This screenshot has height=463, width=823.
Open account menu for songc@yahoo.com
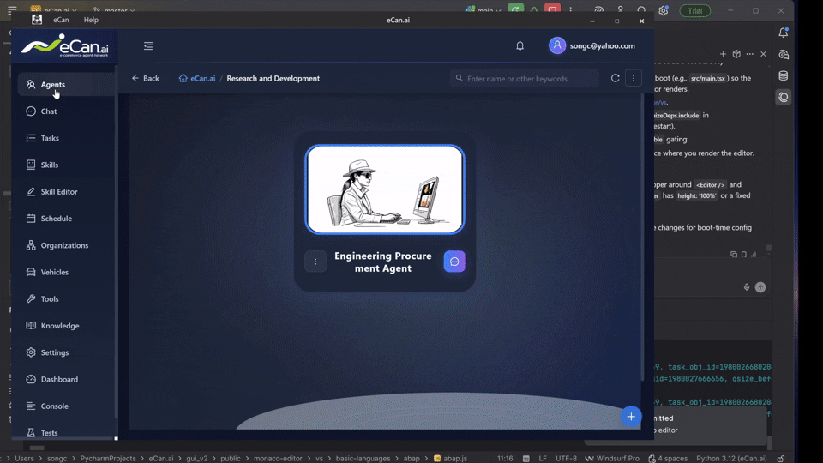click(x=602, y=45)
